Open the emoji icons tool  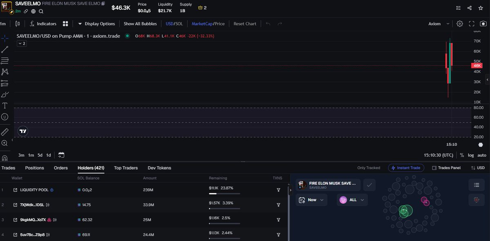[x=5, y=117]
